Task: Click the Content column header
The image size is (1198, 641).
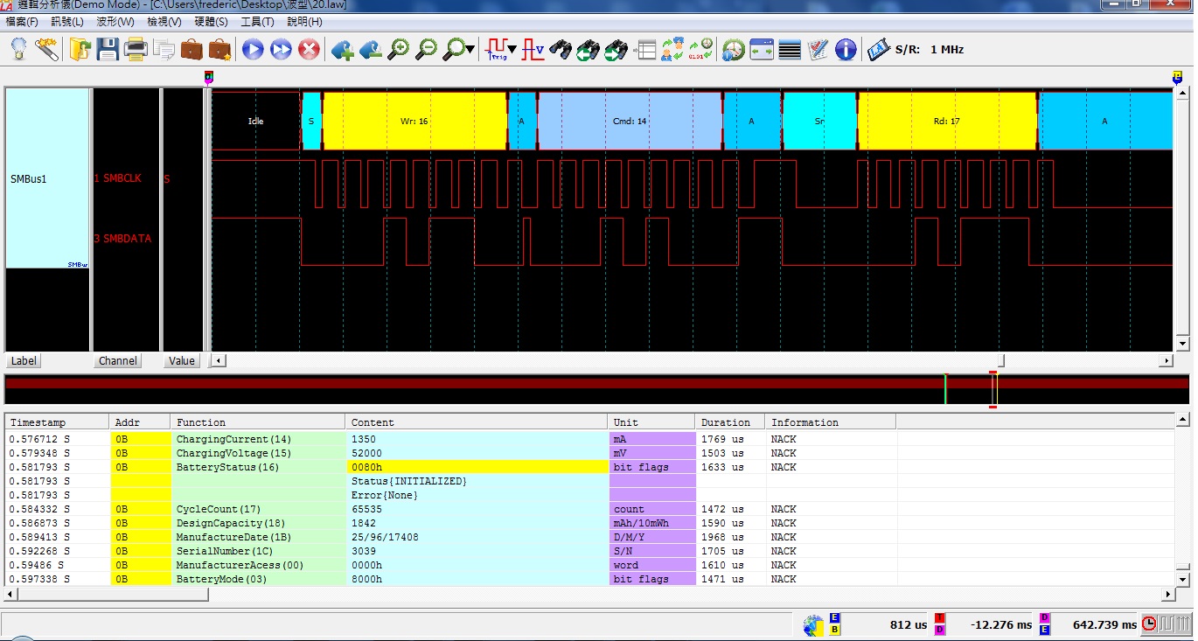Action: [477, 422]
